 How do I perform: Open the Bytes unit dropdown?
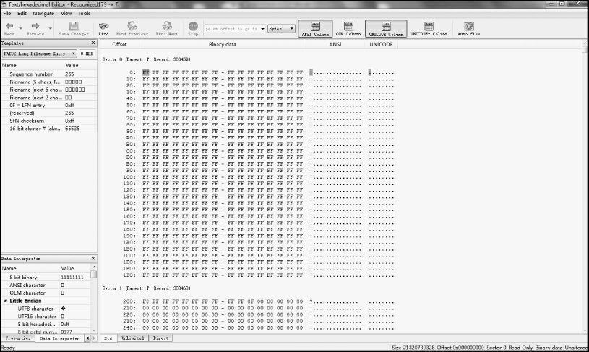pyautogui.click(x=281, y=29)
